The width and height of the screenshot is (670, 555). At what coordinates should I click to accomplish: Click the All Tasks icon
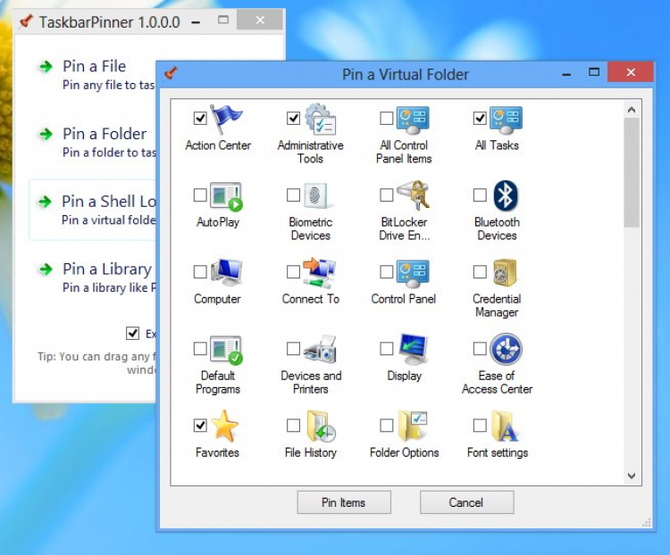[506, 120]
